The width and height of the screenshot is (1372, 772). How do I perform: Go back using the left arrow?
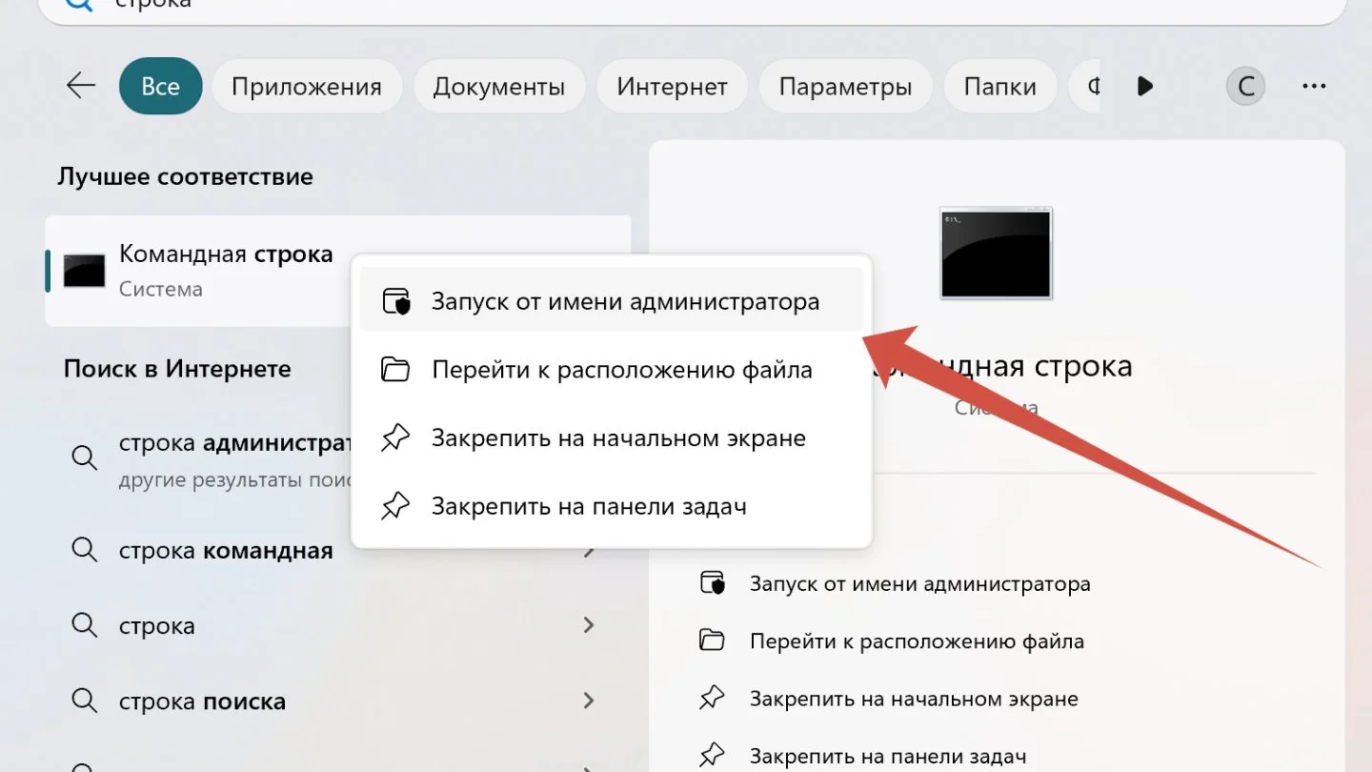pos(81,86)
